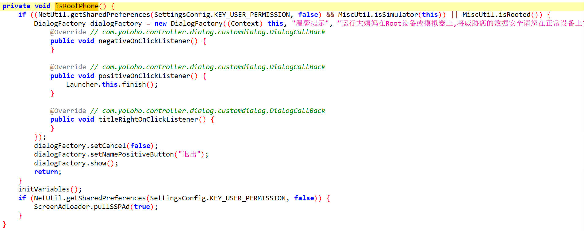Click the "温馨提示" string literal

coord(310,24)
